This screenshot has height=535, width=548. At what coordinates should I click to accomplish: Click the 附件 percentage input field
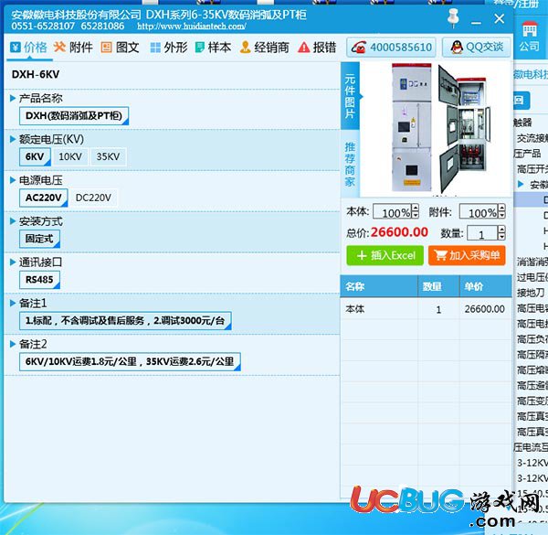point(479,212)
